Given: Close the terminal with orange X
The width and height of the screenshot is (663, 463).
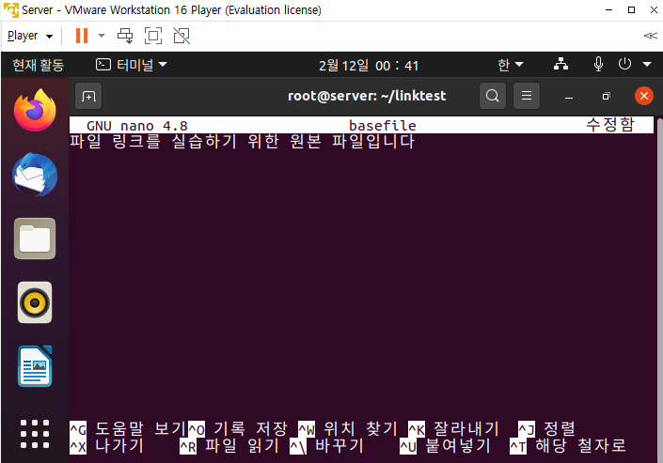Looking at the screenshot, I should (644, 96).
